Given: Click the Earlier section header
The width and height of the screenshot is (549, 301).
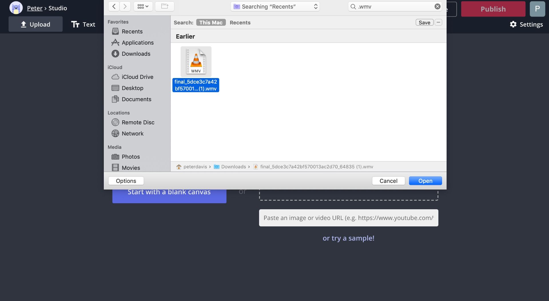Looking at the screenshot, I should 185,36.
